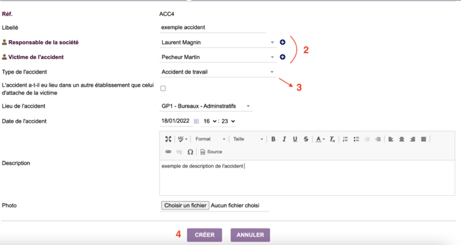Viewport: 461px width, 245px height.
Task: Justify the text
Action: click(x=423, y=139)
